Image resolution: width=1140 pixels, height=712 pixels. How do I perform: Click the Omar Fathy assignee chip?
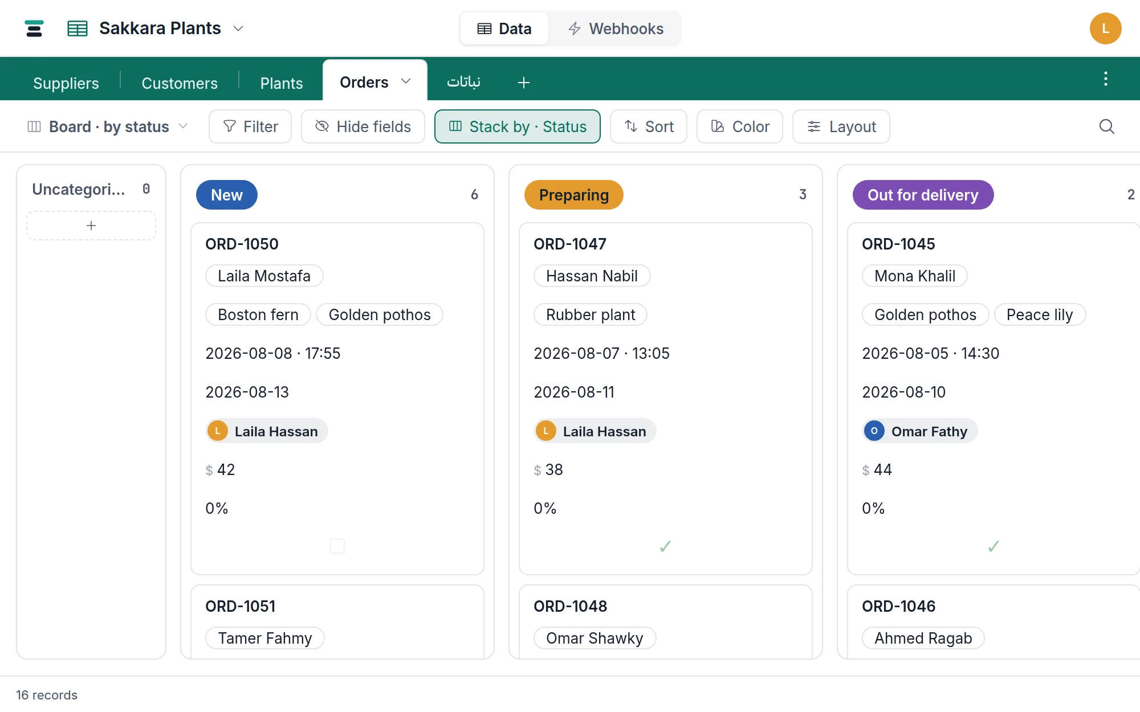[920, 431]
